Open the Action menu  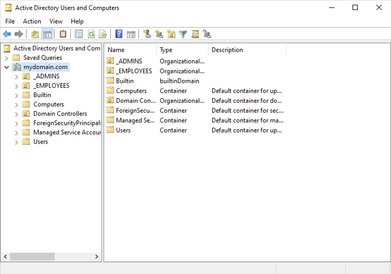(32, 21)
